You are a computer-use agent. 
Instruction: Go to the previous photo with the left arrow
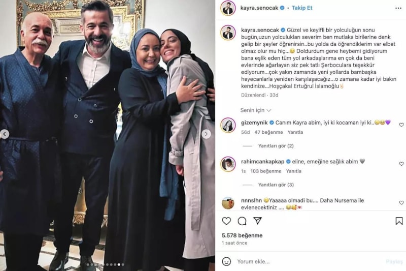tap(5, 134)
